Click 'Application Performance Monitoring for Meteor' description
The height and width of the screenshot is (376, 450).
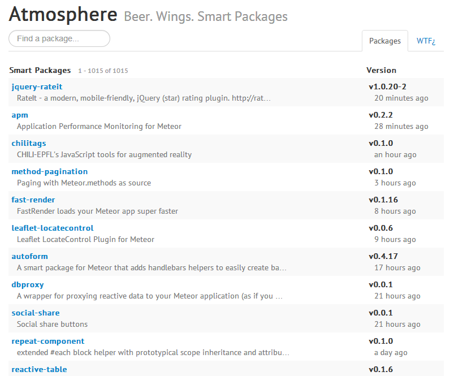click(x=99, y=126)
